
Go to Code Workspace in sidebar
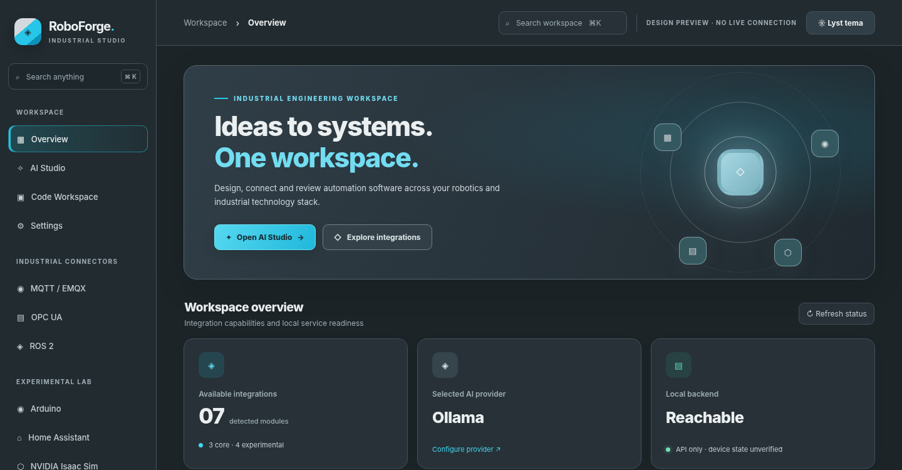click(x=78, y=197)
